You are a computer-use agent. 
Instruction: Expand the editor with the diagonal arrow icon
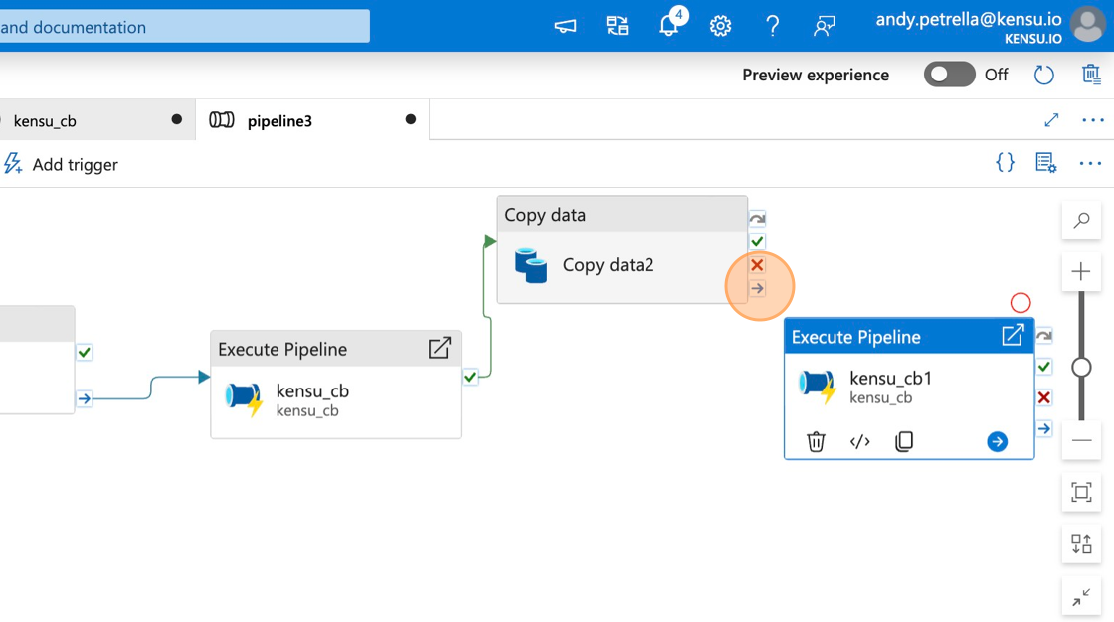1051,120
